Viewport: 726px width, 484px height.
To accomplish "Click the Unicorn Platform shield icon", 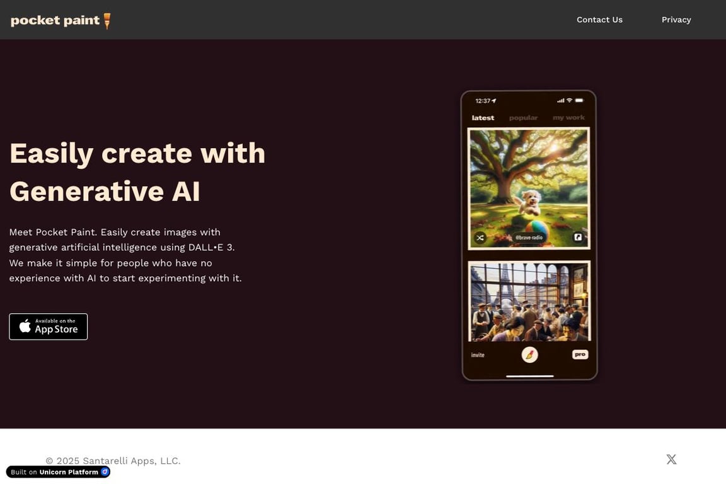I will 105,472.
